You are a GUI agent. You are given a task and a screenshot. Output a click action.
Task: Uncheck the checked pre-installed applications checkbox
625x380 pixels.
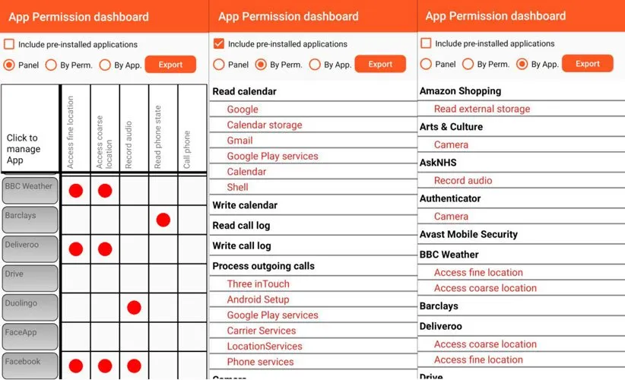(x=219, y=44)
